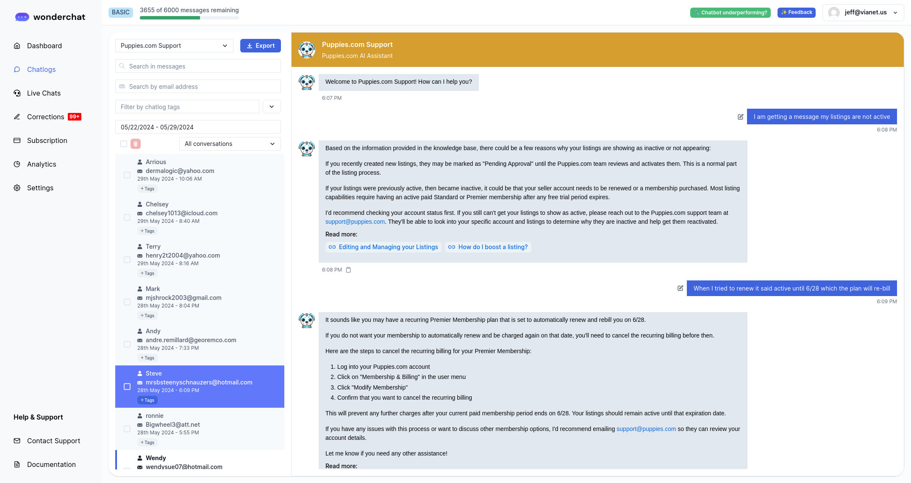911x483 pixels.
Task: Check the Arrious conversation checkbox
Action: [x=127, y=175]
